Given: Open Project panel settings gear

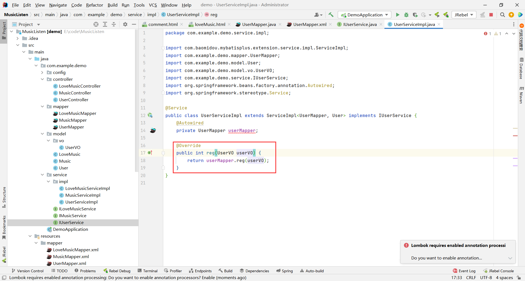Looking at the screenshot, I should (x=125, y=24).
